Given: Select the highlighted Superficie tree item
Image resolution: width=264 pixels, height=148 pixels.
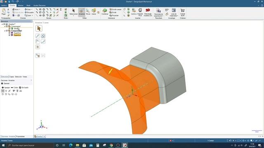Looking at the screenshot, I should pos(17,35).
